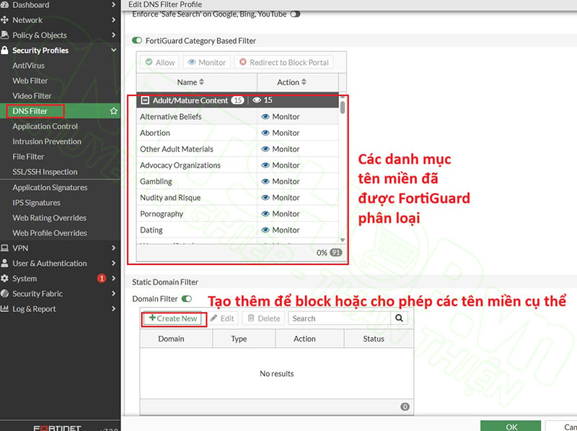
Task: Open IPS Signatures in the sidebar
Action: [x=36, y=203]
